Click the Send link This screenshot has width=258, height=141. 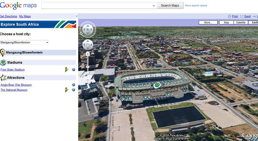pyautogui.click(x=247, y=16)
